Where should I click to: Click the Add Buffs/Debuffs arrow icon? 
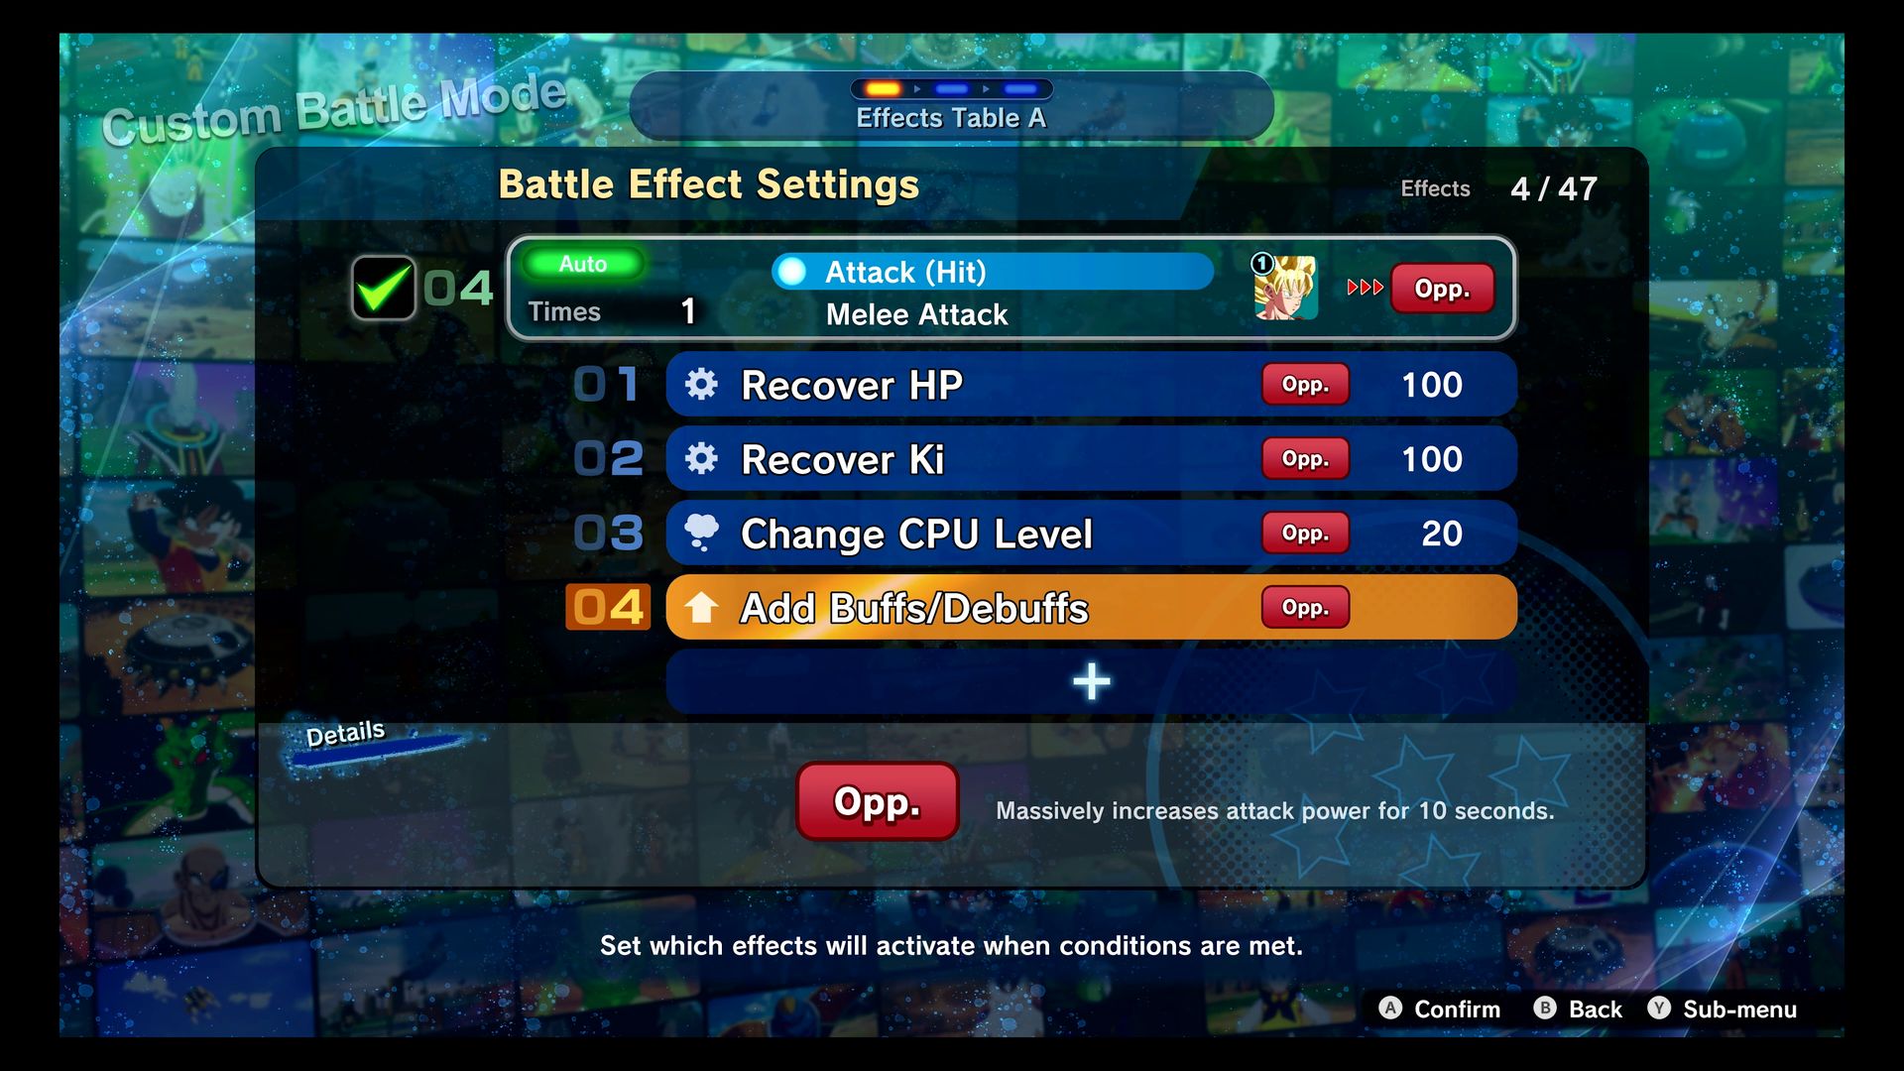(x=703, y=607)
